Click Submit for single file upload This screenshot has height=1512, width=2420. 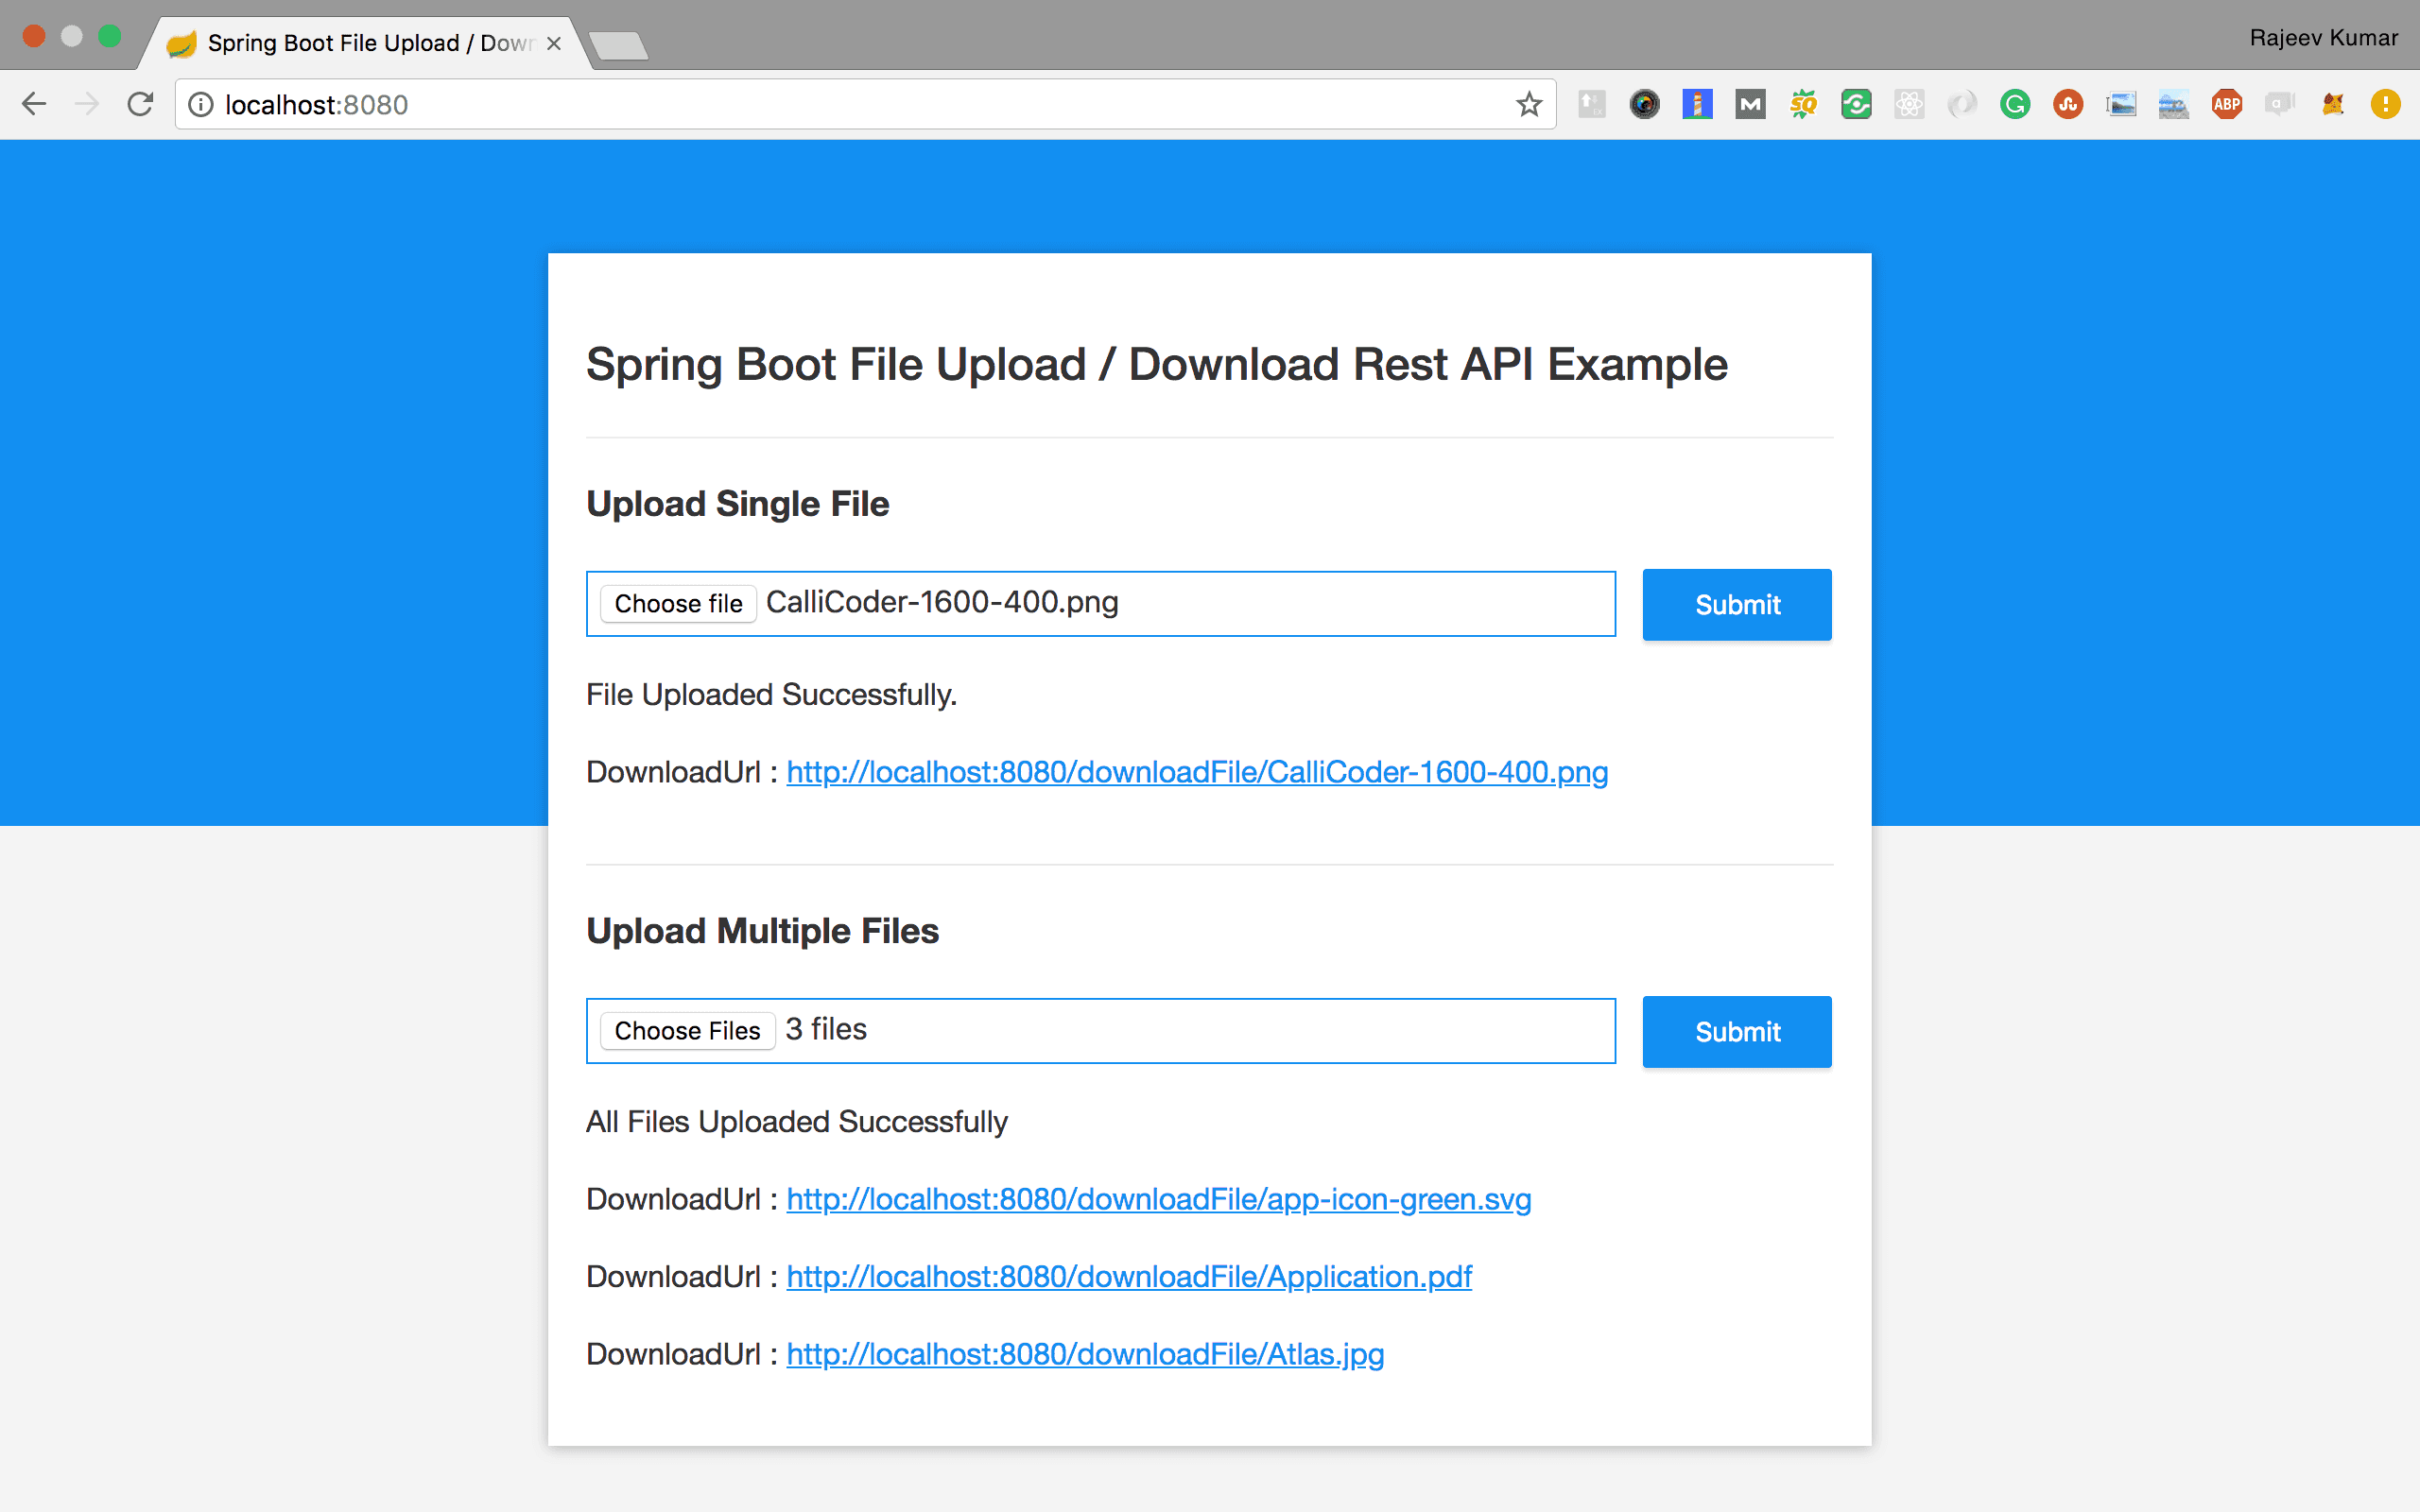[x=1736, y=603]
